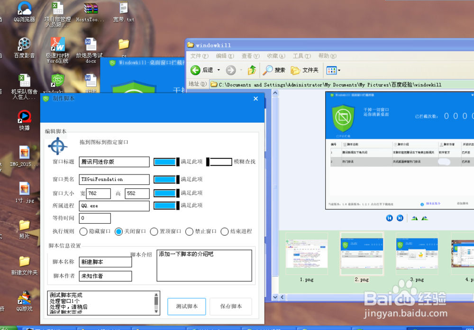This screenshot has width=474, height=330.
Task: Open 帮助(H) menu in explorer
Action: point(327,56)
